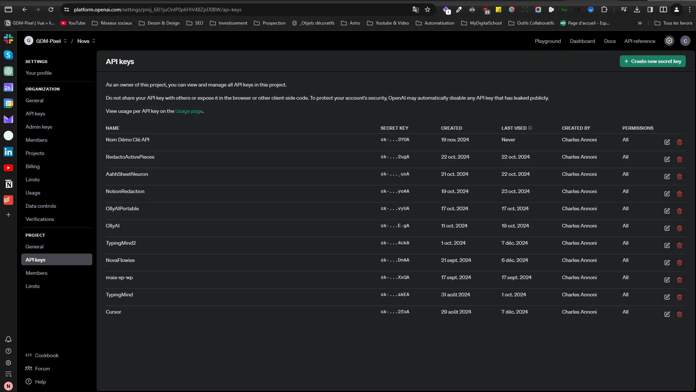Open the user avatar C menu
The image size is (696, 392).
[x=685, y=41]
